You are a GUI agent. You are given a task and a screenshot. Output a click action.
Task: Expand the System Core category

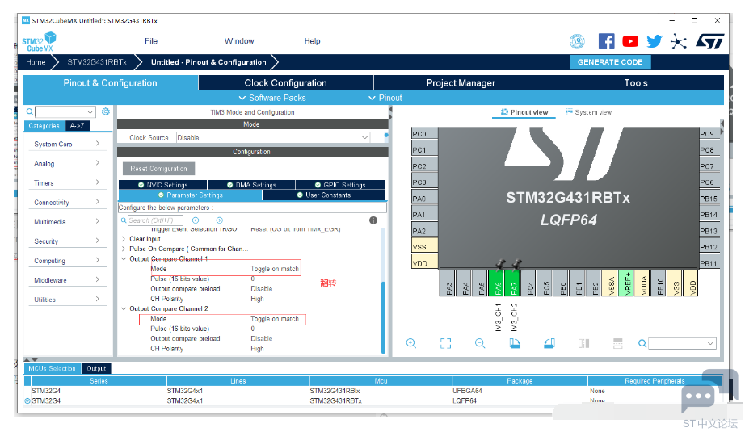pos(67,144)
